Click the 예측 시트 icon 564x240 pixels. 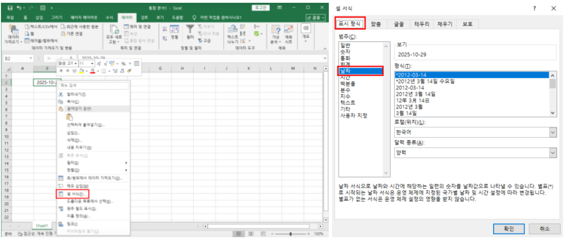[289, 32]
